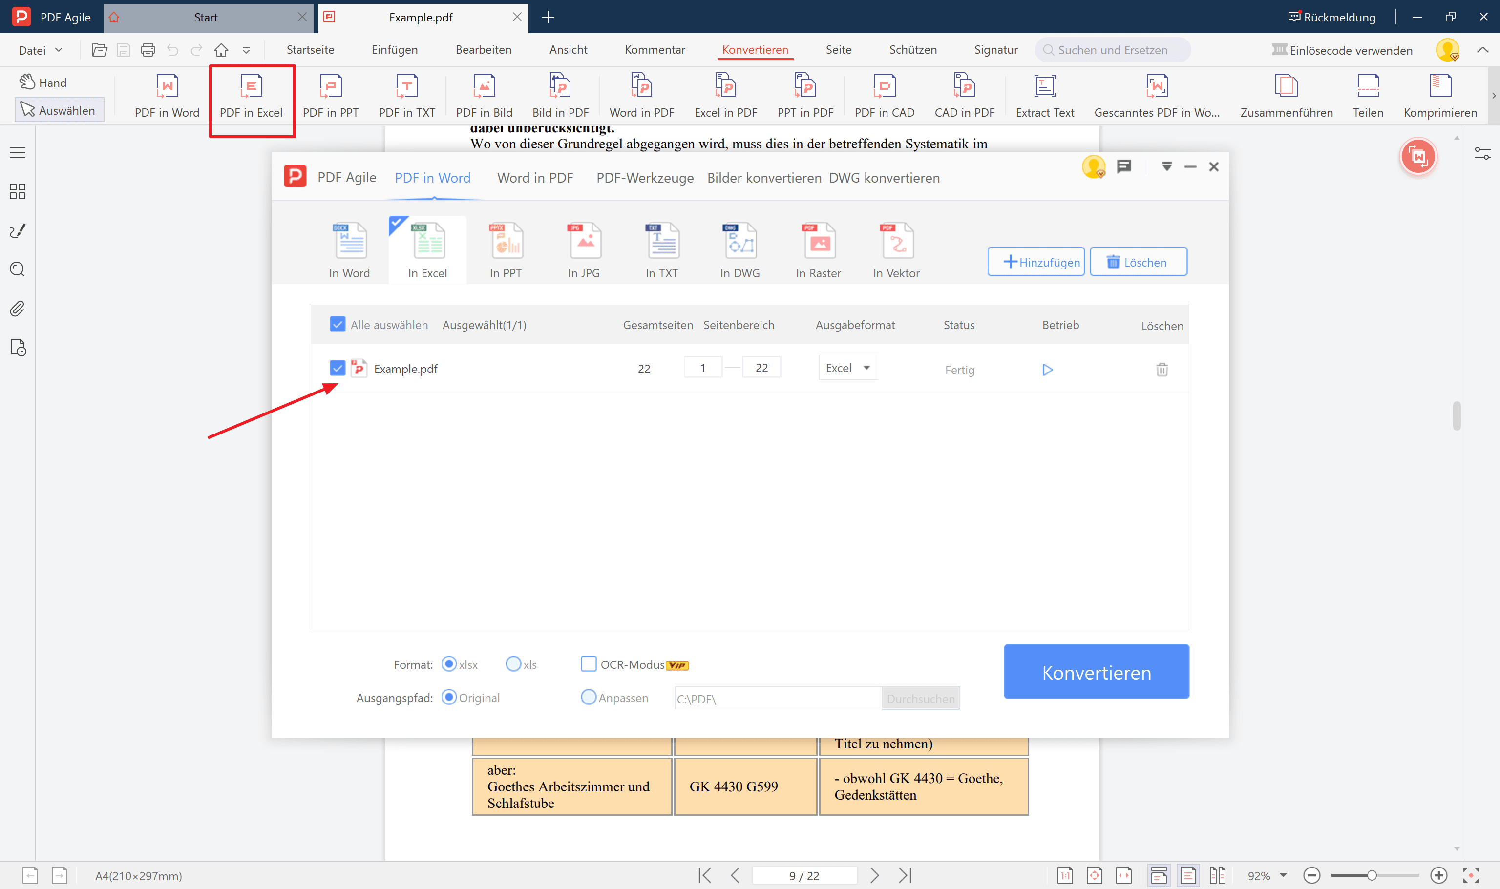Click the Hinzufügen button
The height and width of the screenshot is (889, 1500).
click(1035, 262)
